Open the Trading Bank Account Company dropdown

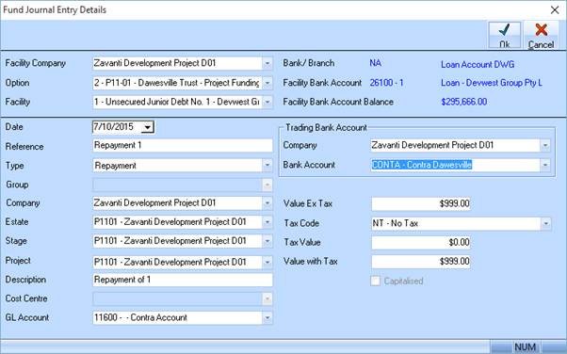pos(545,145)
